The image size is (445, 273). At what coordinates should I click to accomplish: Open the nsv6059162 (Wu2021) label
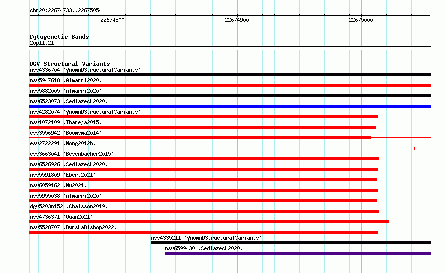pyautogui.click(x=58, y=185)
